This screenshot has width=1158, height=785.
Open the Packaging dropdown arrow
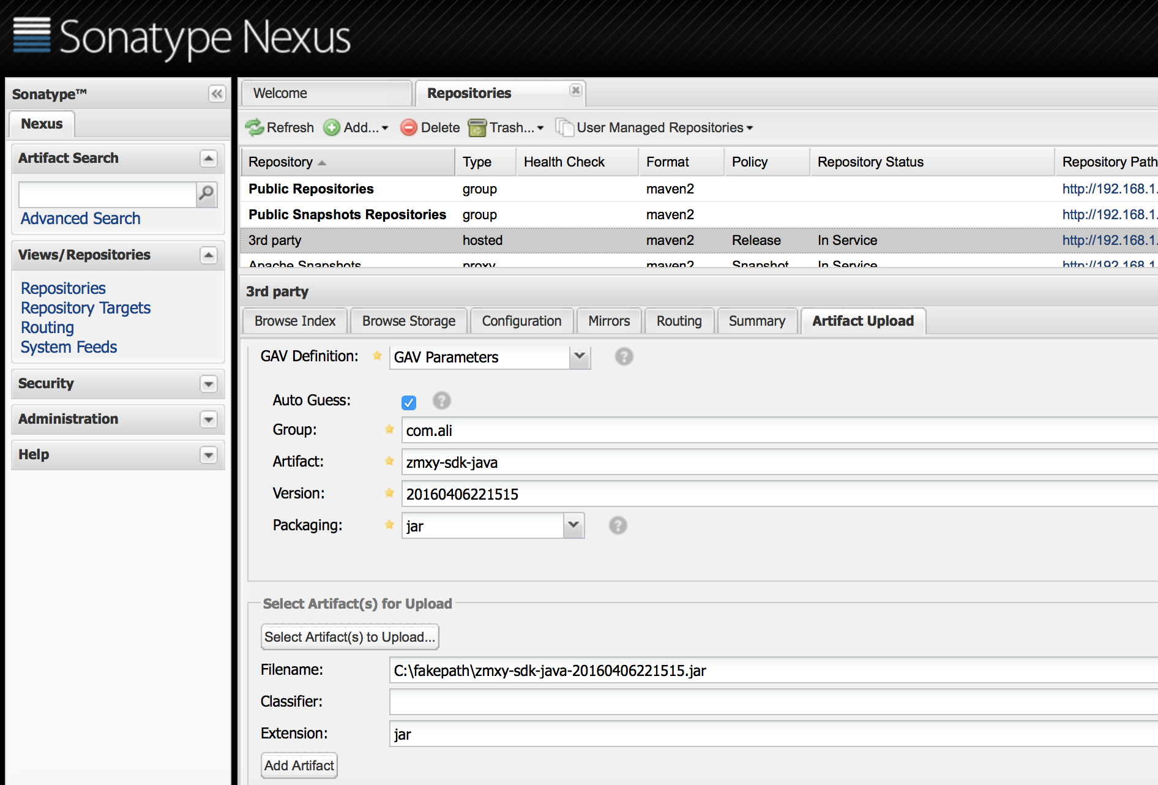coord(573,525)
